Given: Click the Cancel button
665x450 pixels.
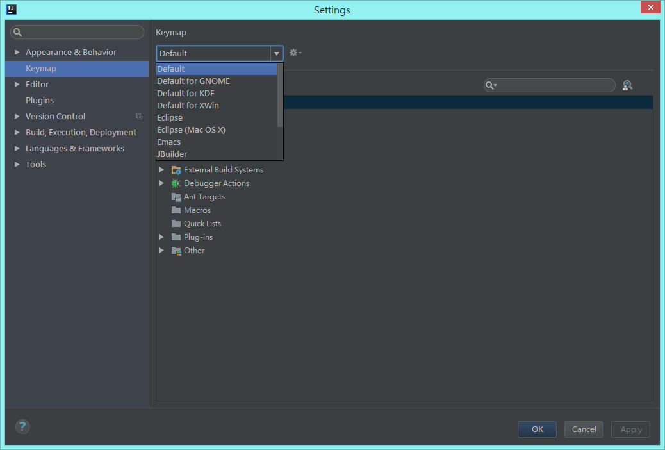Looking at the screenshot, I should click(584, 429).
